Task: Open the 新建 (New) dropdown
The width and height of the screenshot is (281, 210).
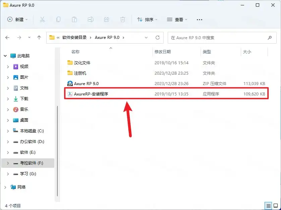Action: (17, 19)
